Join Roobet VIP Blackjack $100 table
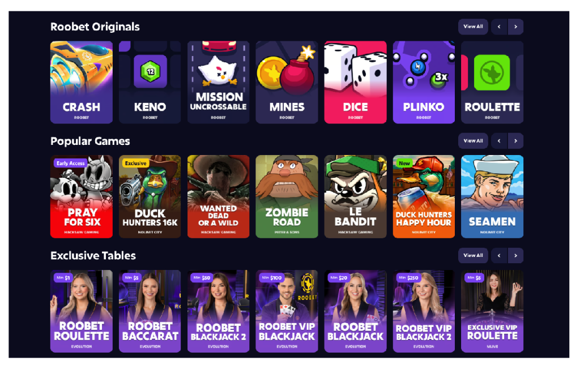Image resolution: width=580 pixels, height=369 pixels. tap(287, 311)
